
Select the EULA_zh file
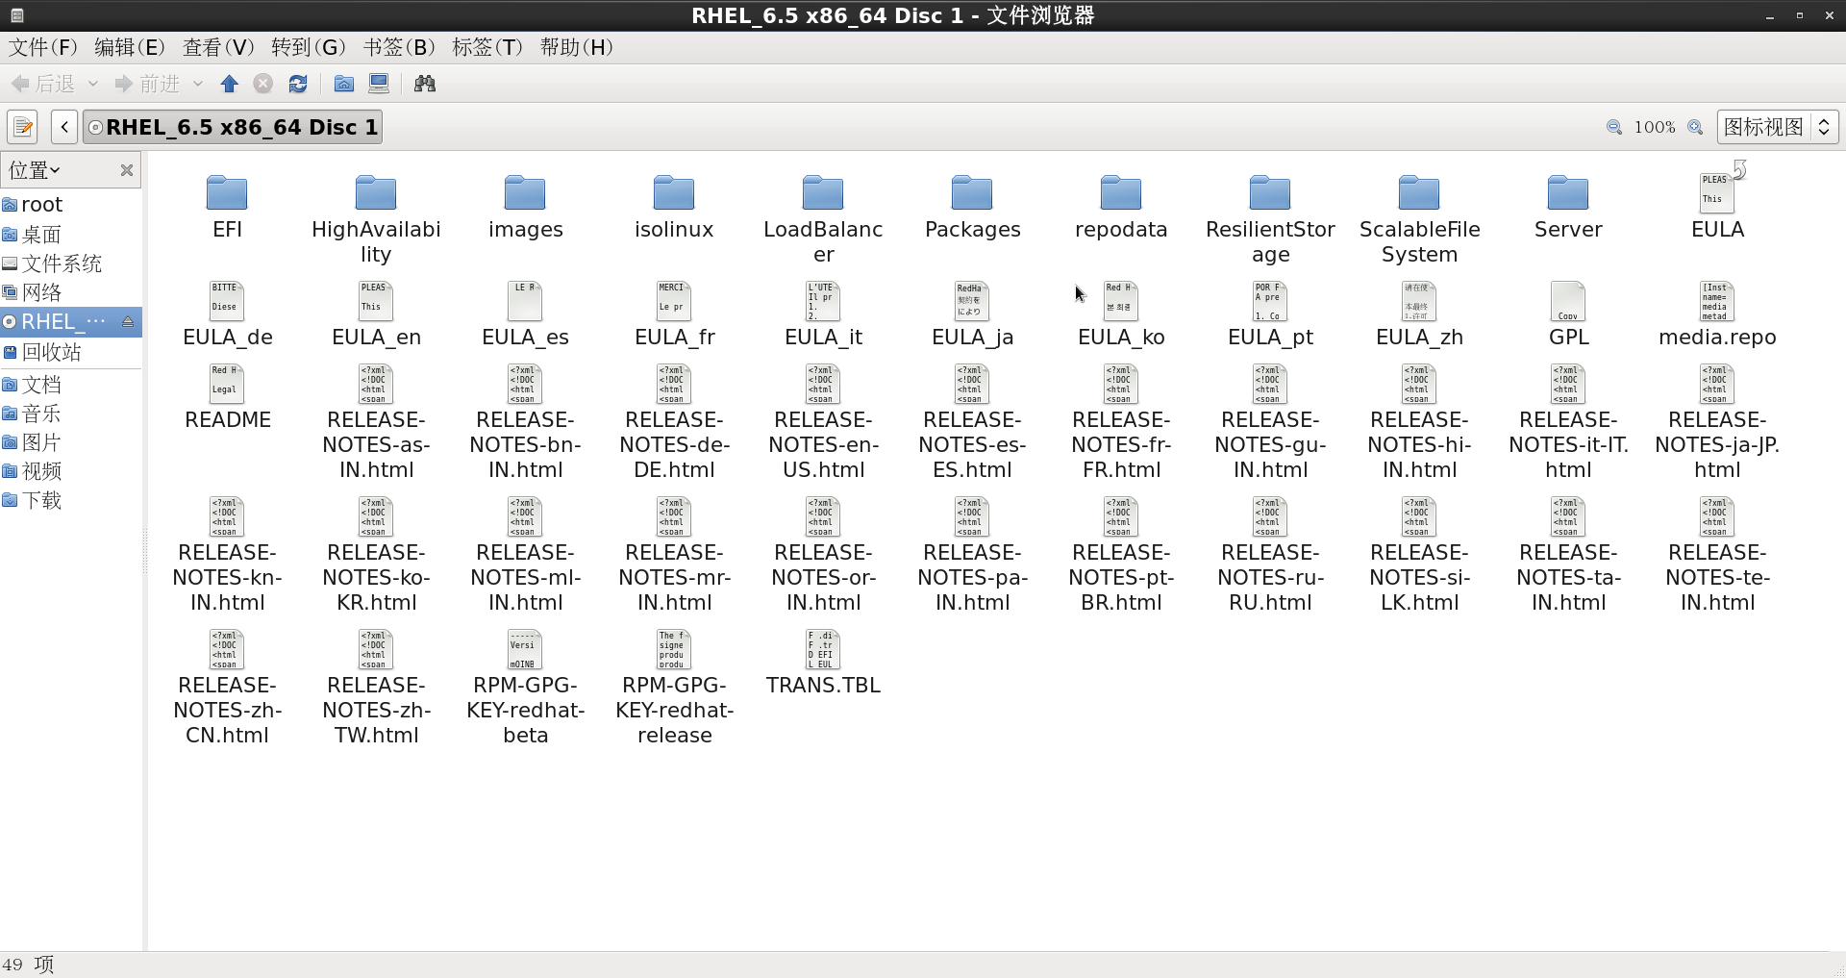click(1419, 314)
